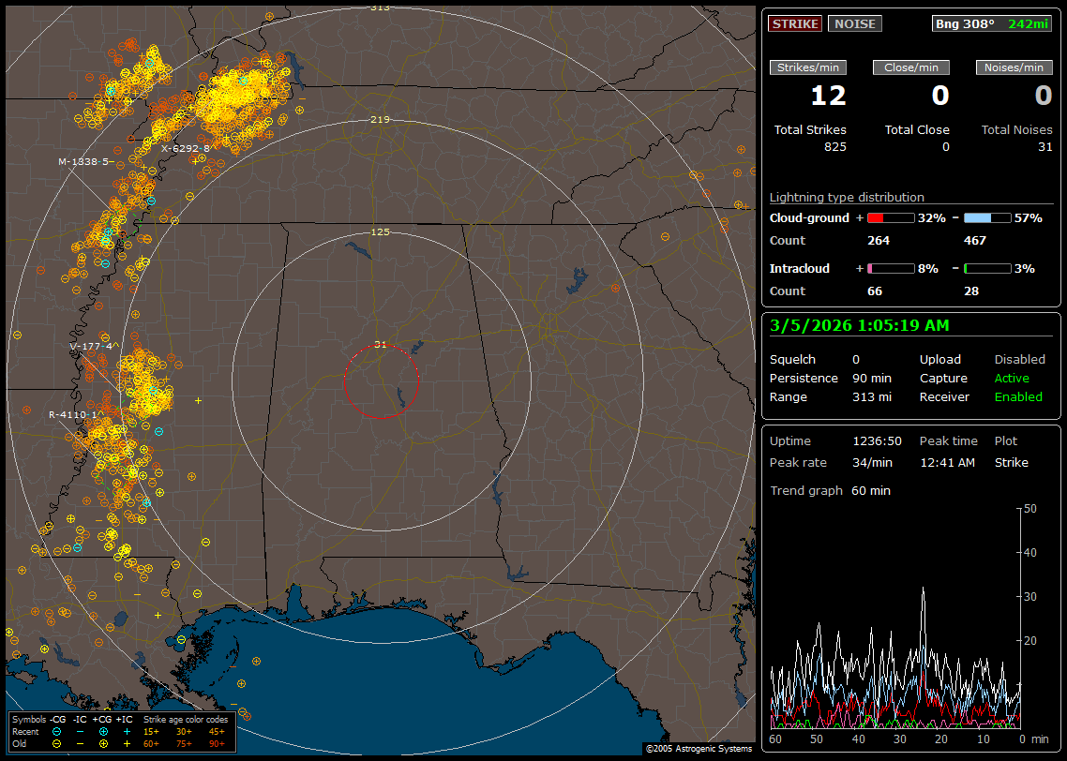Click the recent positive IC legend symbol
Screen dimensions: 1067x761
[x=127, y=731]
